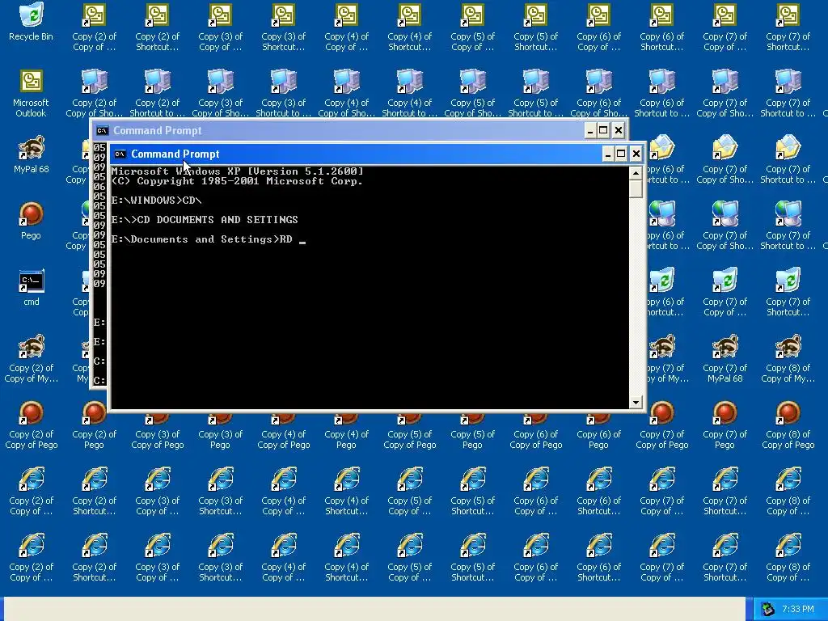Maximize the front Command Prompt window
828x621 pixels.
point(622,154)
